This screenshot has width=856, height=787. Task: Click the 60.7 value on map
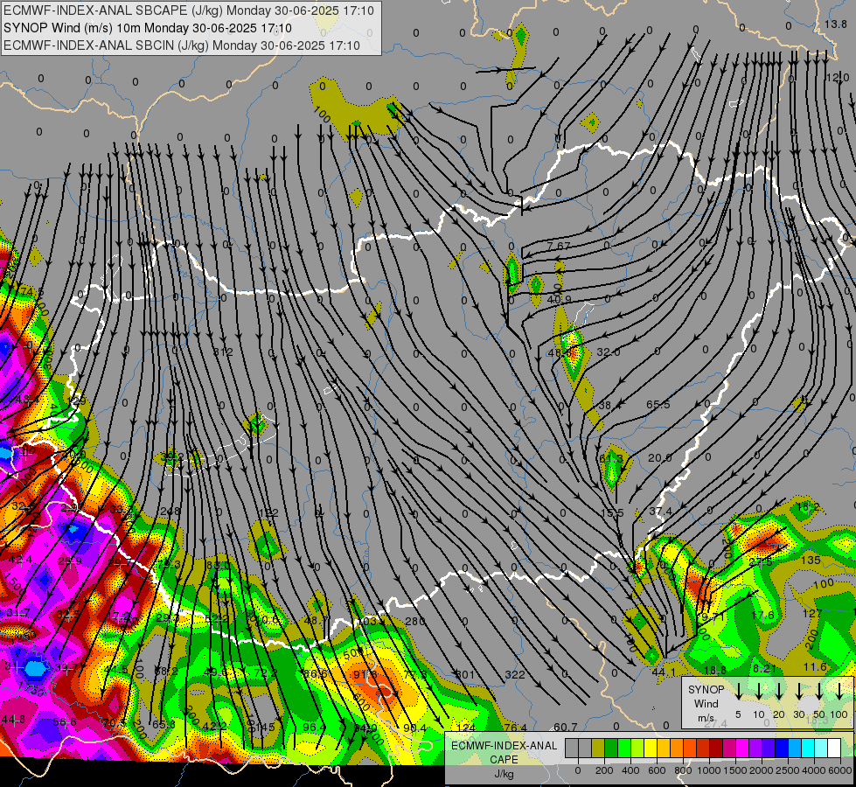(x=565, y=727)
